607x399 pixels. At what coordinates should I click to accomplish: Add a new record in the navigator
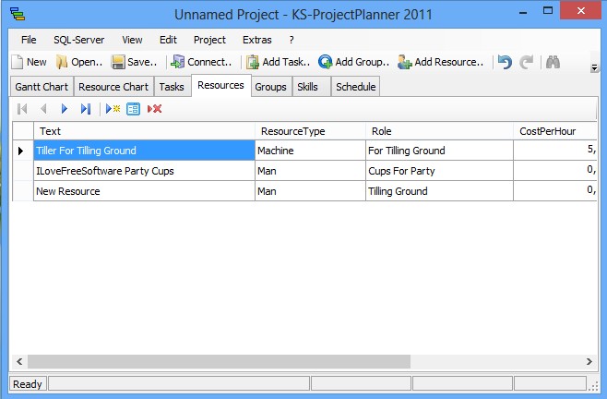coord(113,109)
